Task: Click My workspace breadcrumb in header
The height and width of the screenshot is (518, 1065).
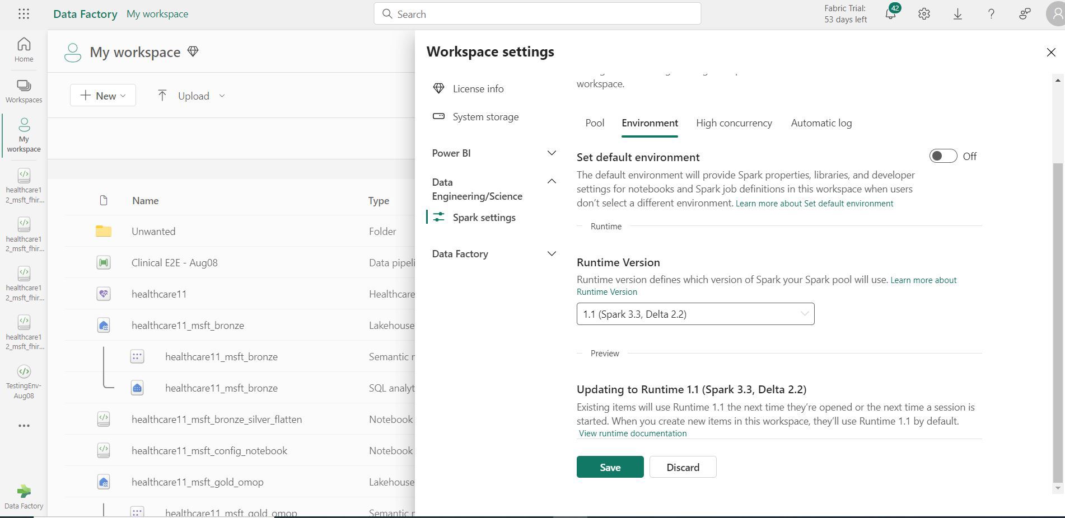Action: pos(157,14)
